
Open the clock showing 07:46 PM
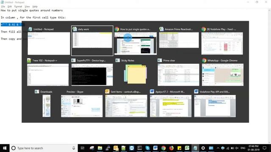click(x=254, y=148)
